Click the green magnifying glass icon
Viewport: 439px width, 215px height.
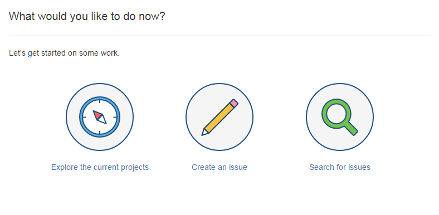click(340, 117)
